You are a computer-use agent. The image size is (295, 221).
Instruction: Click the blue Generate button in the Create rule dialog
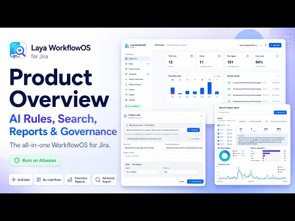[194, 130]
